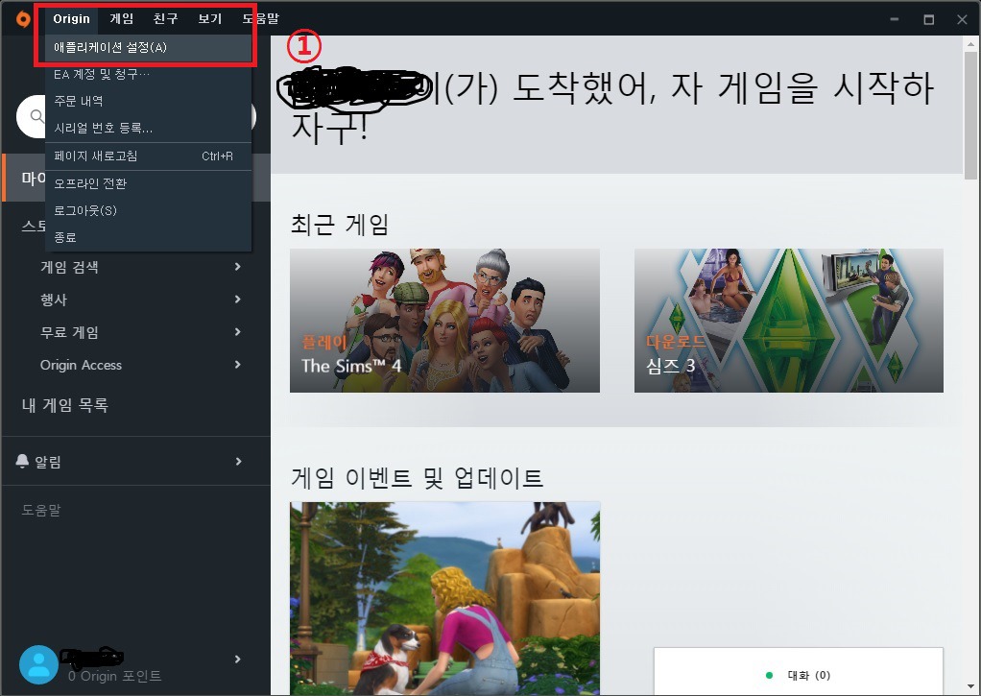981x696 pixels.
Task: Open the 게임 menu
Action: (121, 19)
